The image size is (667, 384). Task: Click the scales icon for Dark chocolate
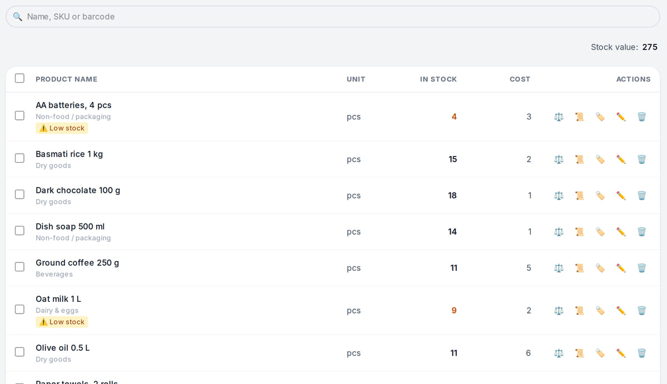click(559, 195)
